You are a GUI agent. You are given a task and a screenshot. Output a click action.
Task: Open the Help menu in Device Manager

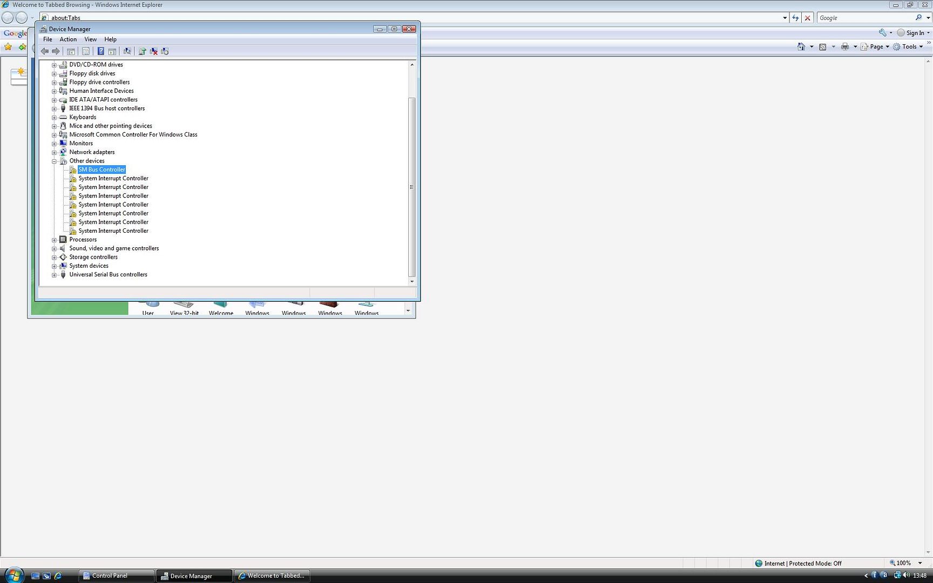110,39
